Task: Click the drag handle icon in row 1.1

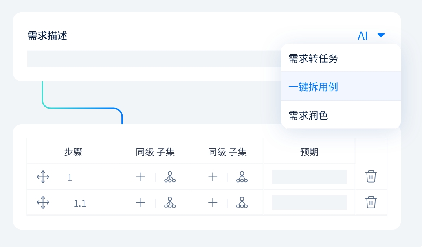Action: tap(43, 202)
